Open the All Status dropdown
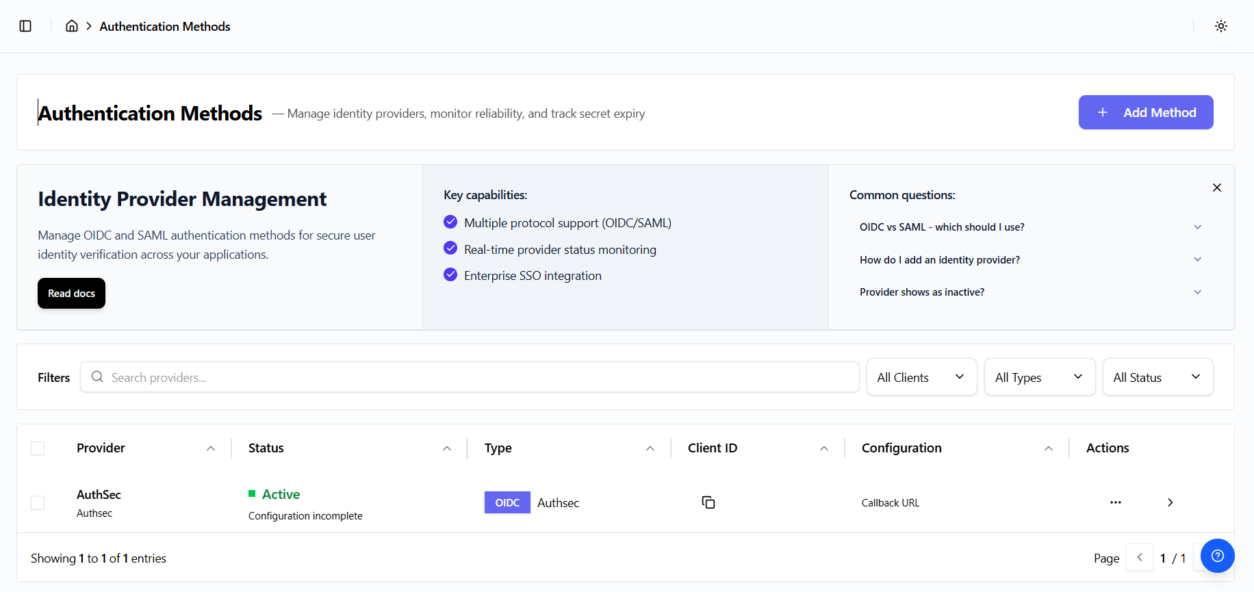 click(x=1158, y=377)
